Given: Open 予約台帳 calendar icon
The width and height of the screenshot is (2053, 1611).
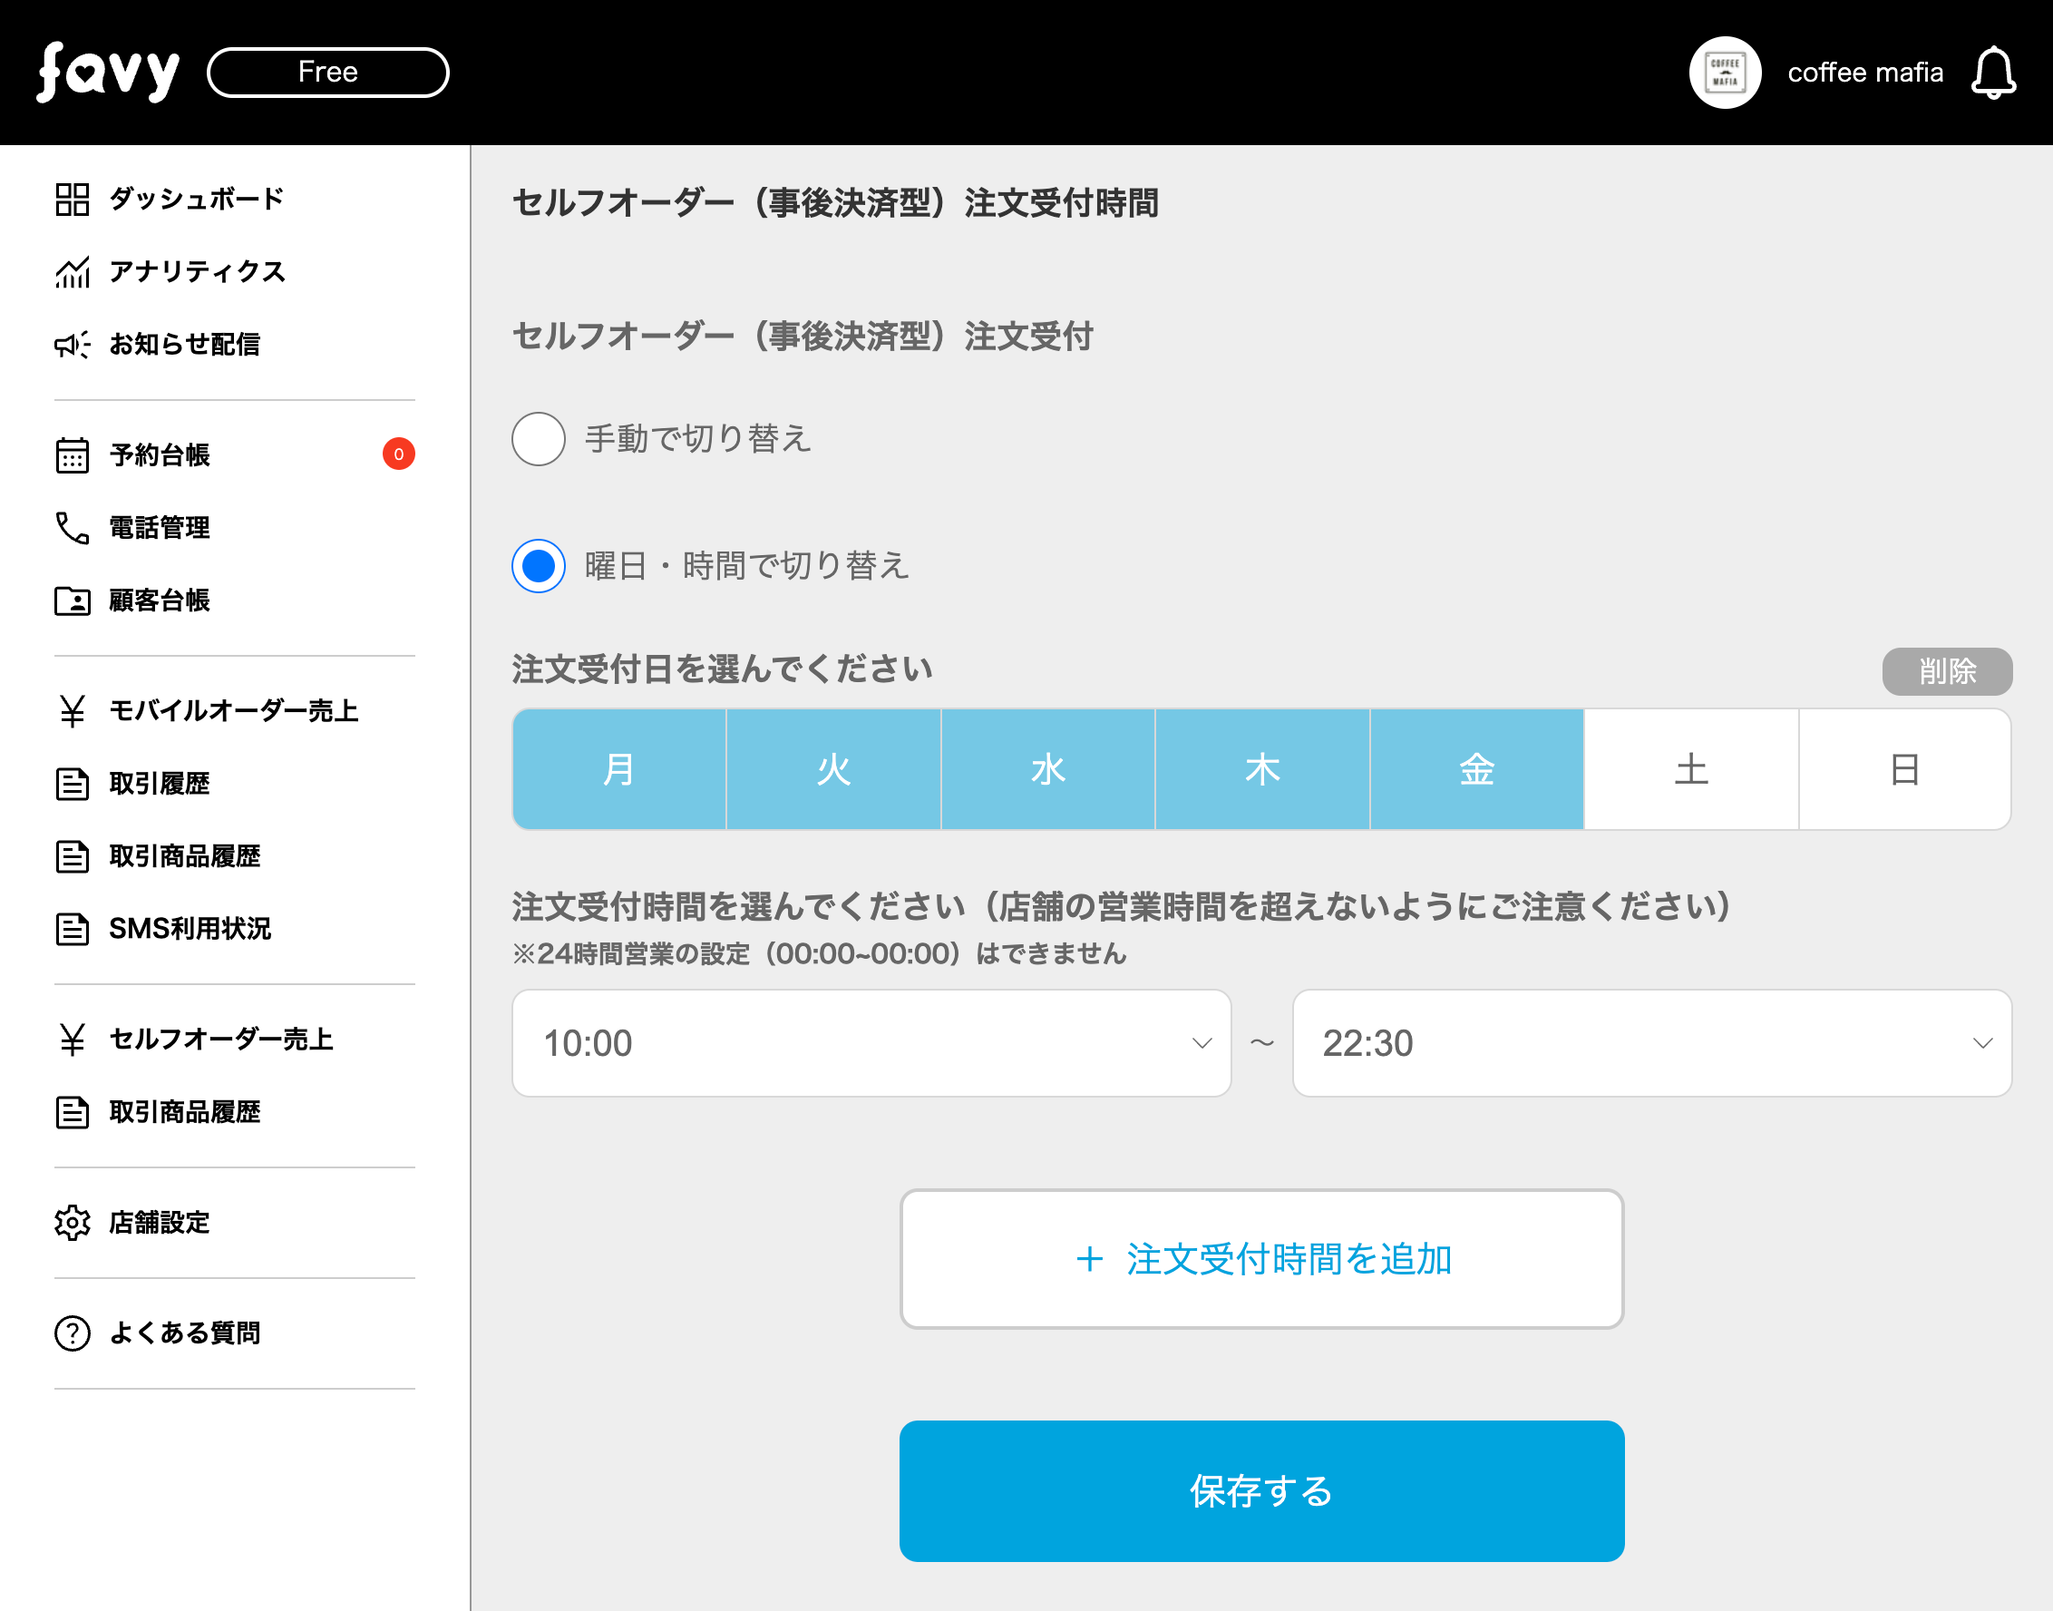Looking at the screenshot, I should point(72,454).
